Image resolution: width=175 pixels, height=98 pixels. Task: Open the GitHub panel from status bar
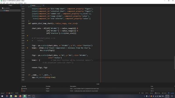[x=157, y=93]
